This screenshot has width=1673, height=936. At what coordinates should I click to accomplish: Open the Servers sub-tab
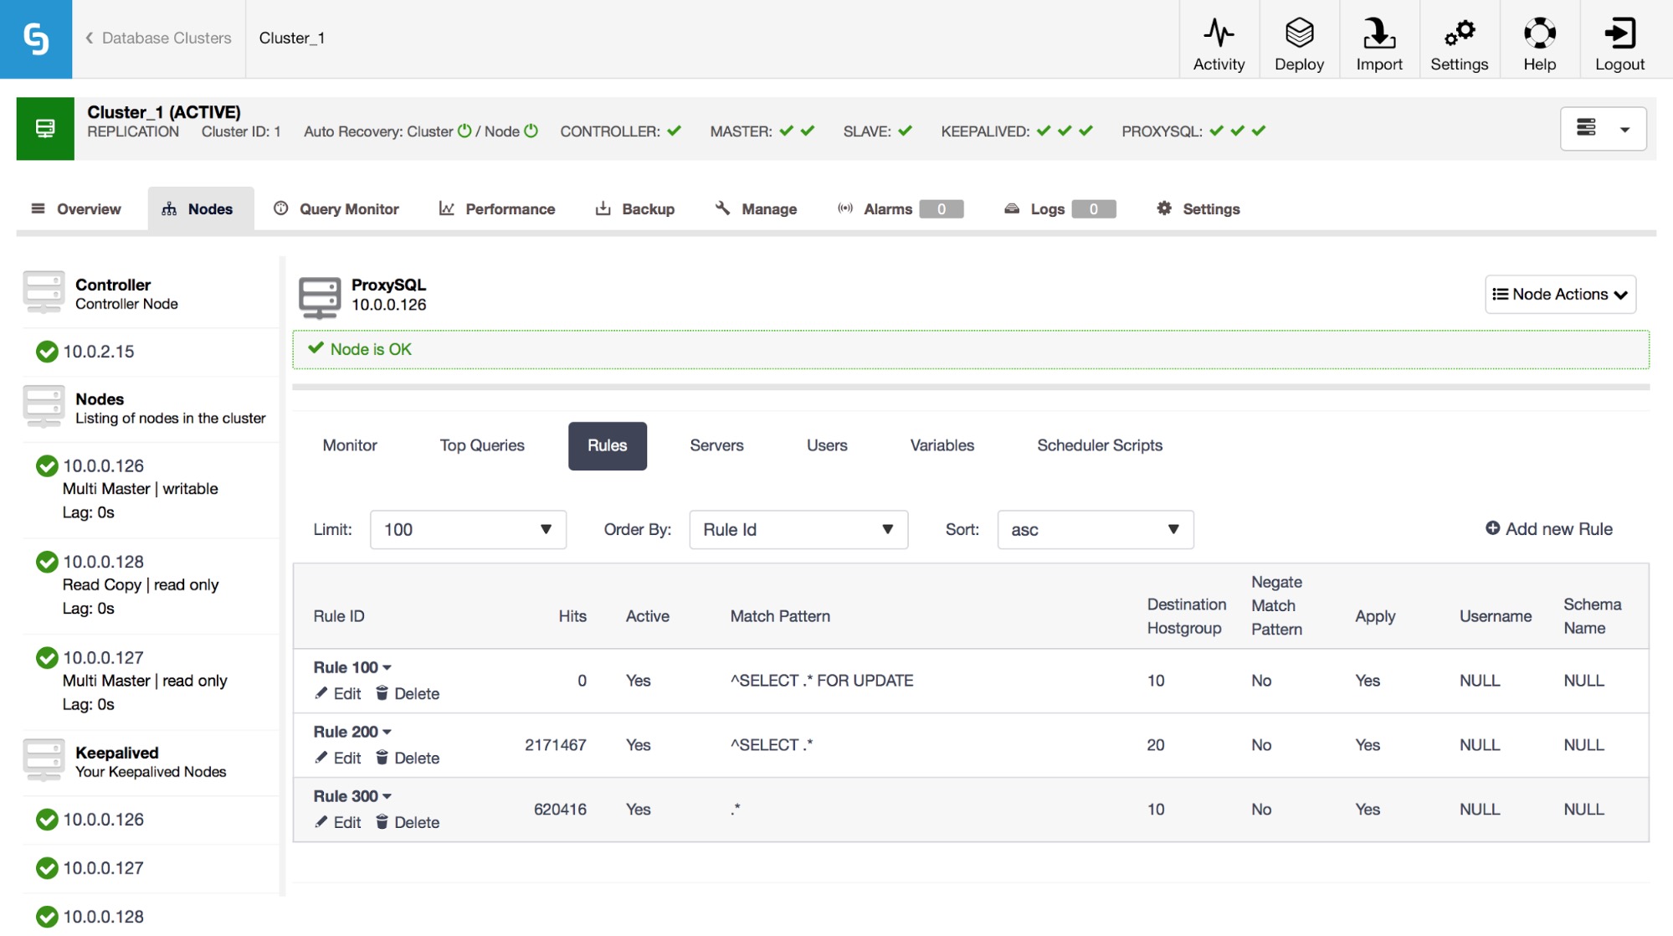pyautogui.click(x=716, y=445)
